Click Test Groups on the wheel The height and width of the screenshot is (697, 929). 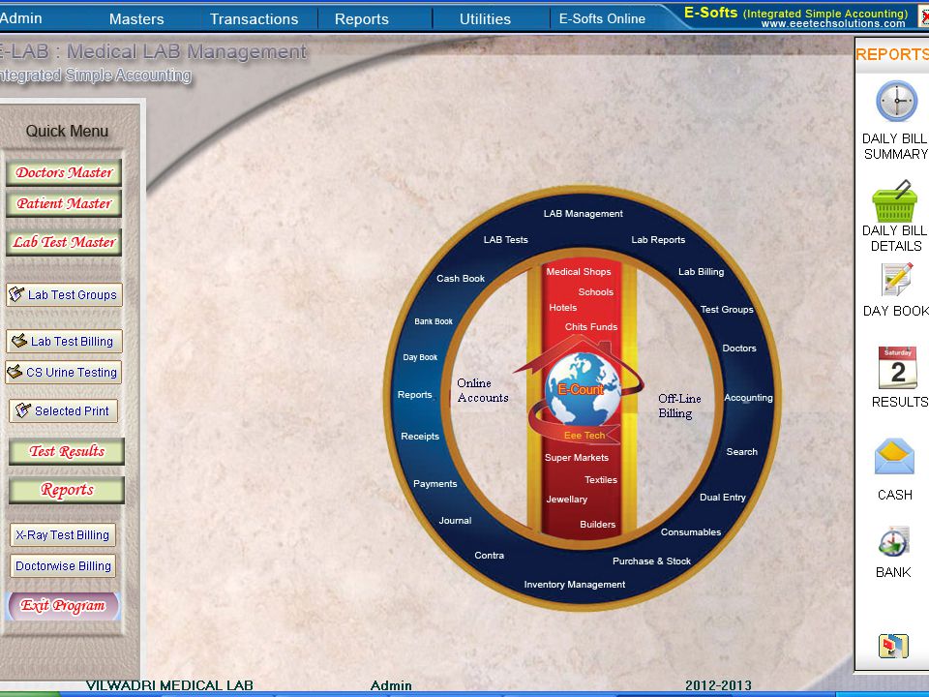point(727,309)
